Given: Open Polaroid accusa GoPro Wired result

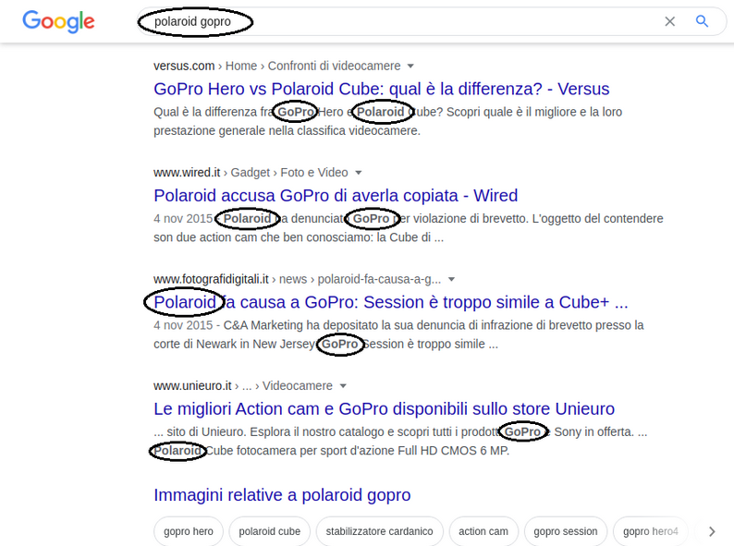Looking at the screenshot, I should point(336,196).
